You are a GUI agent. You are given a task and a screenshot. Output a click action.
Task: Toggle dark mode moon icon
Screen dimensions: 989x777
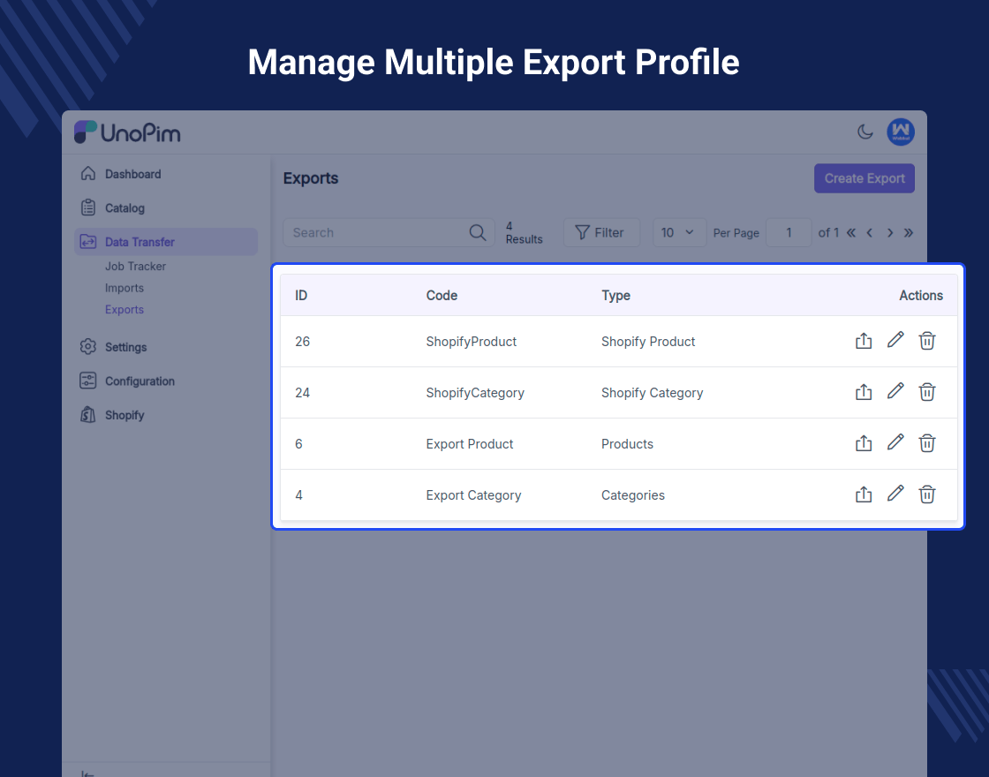click(x=865, y=132)
